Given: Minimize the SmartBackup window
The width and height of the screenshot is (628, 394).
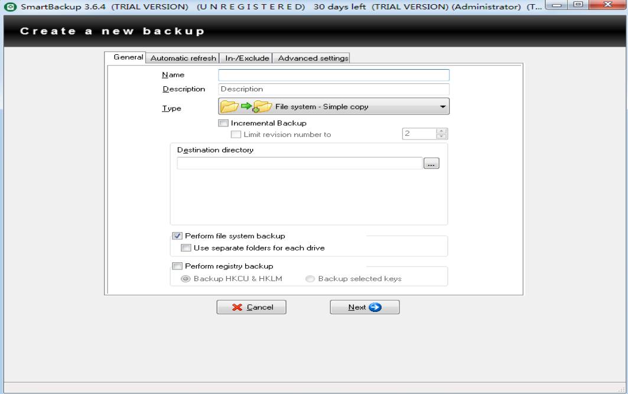Looking at the screenshot, I should click(557, 5).
